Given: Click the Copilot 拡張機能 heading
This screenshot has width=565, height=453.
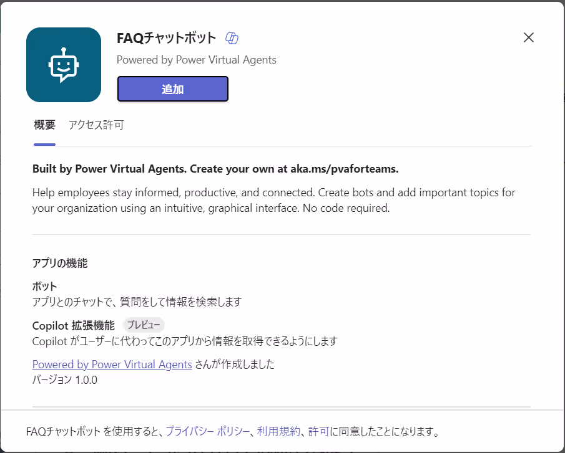Looking at the screenshot, I should pyautogui.click(x=74, y=325).
